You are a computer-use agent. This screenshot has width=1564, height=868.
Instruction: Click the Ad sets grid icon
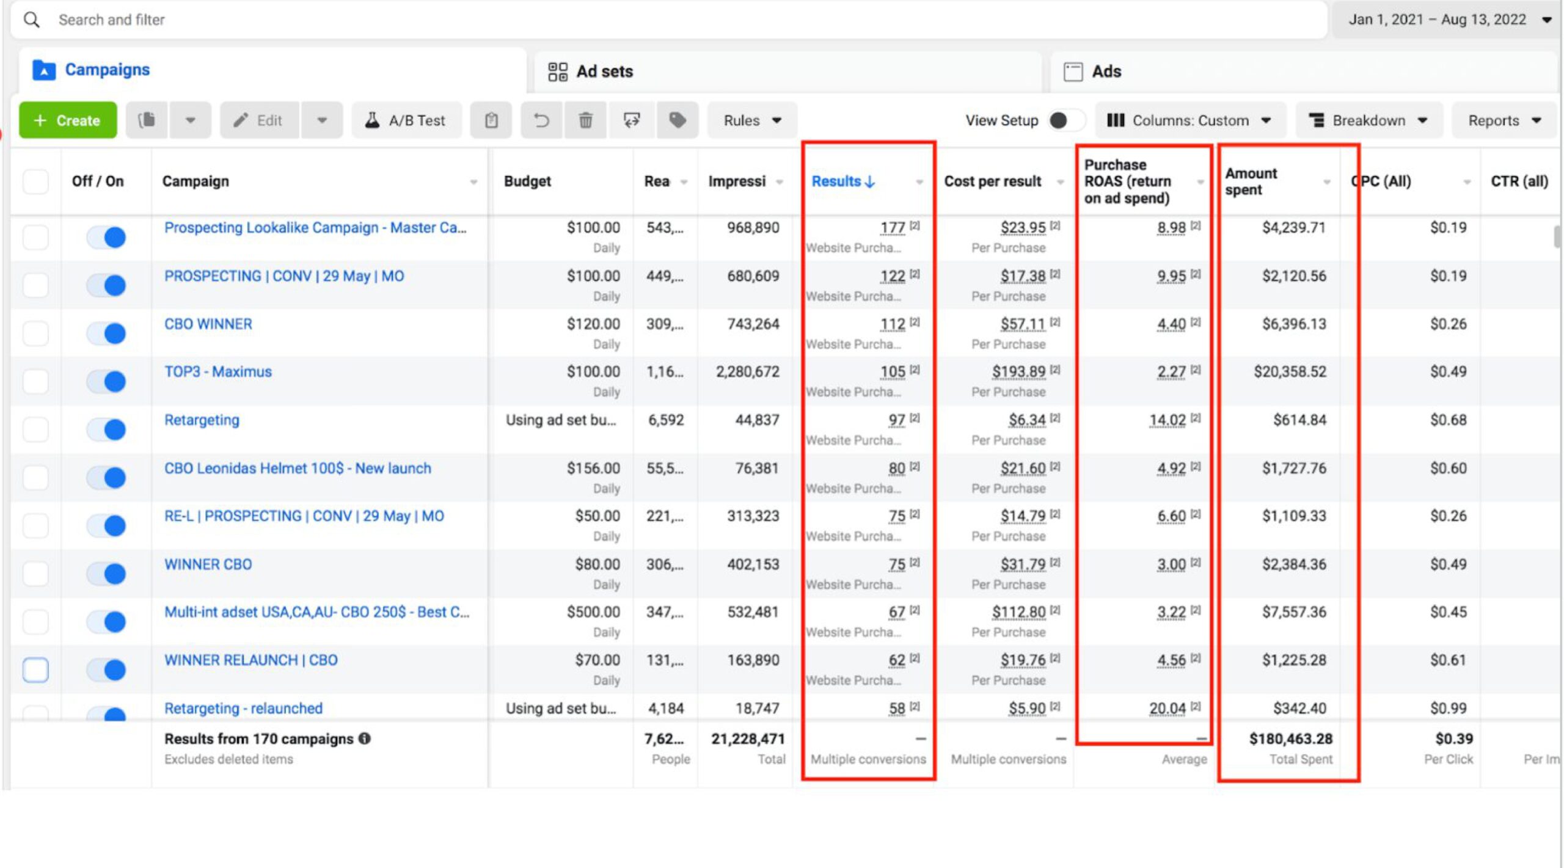(x=558, y=71)
